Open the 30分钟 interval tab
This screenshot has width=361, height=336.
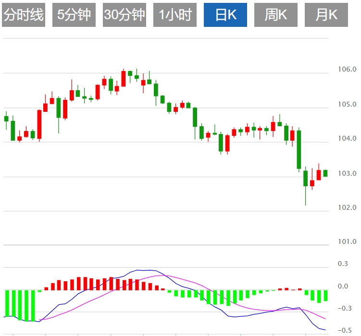click(x=124, y=15)
